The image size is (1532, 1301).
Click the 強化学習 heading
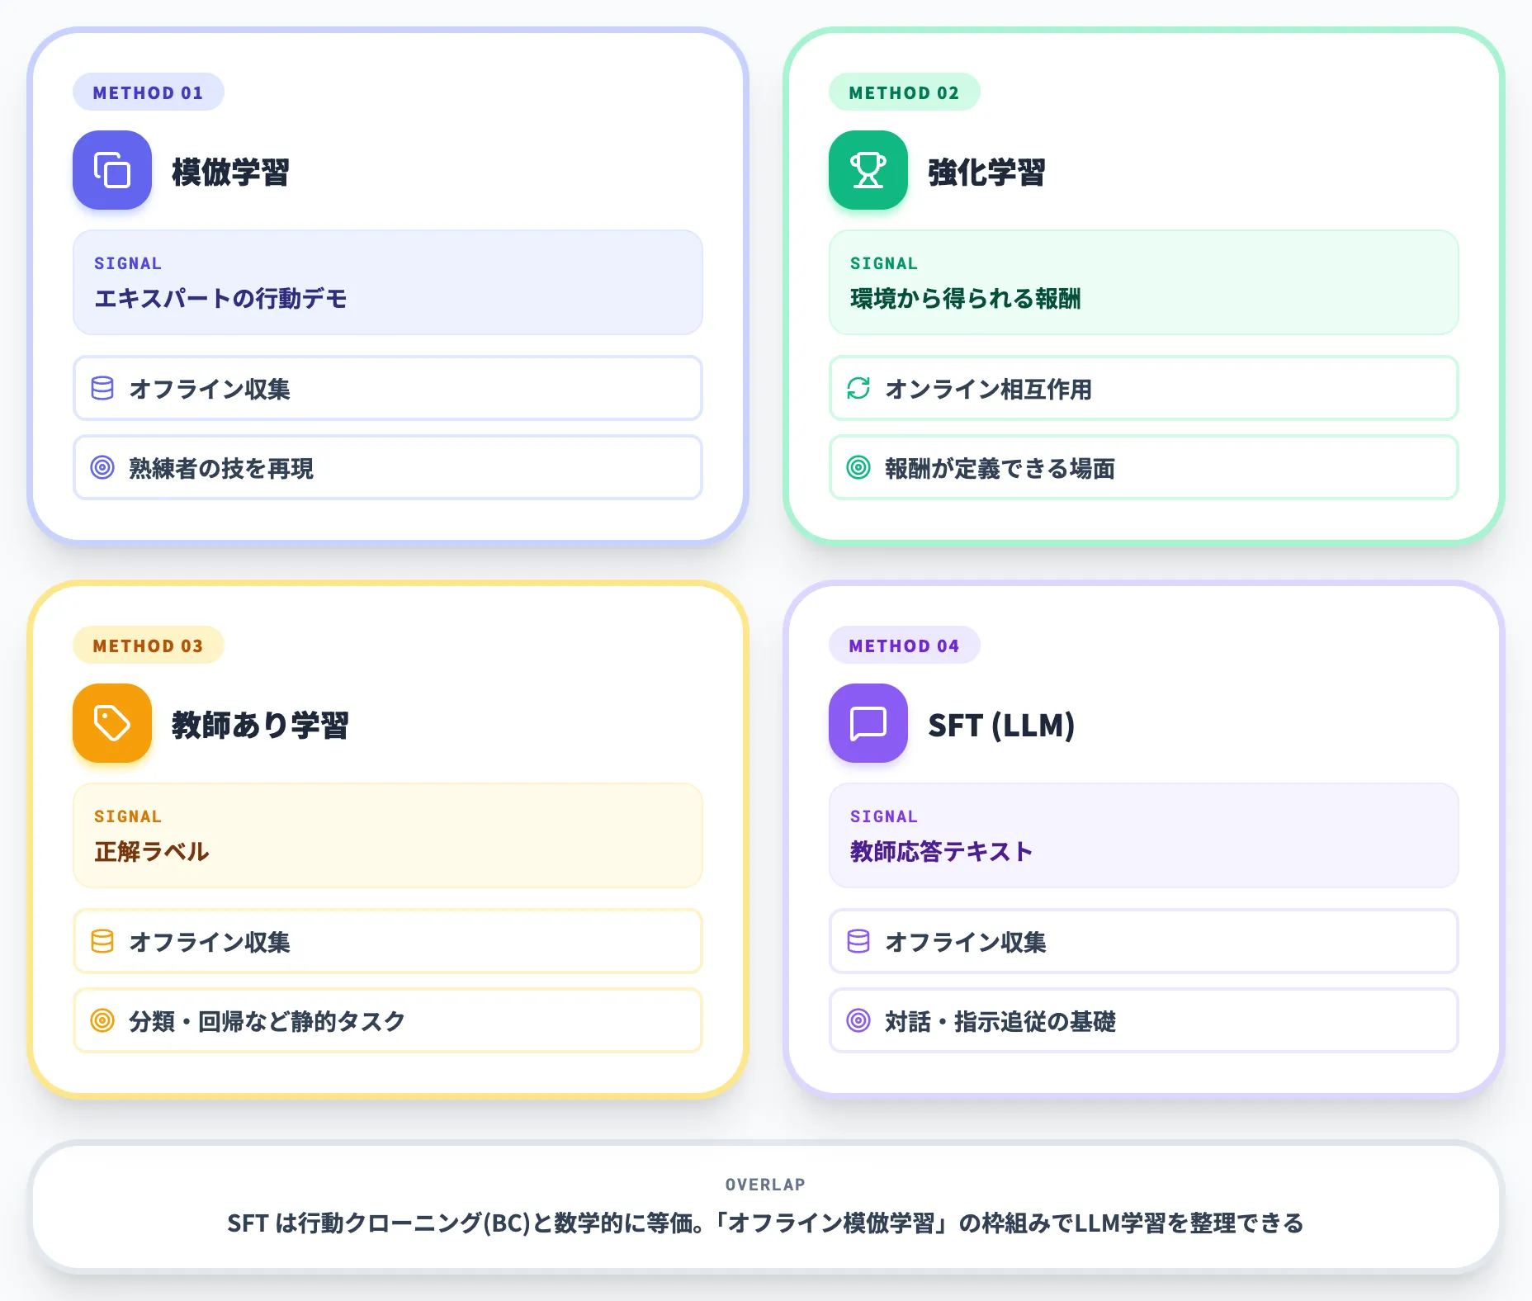point(987,172)
